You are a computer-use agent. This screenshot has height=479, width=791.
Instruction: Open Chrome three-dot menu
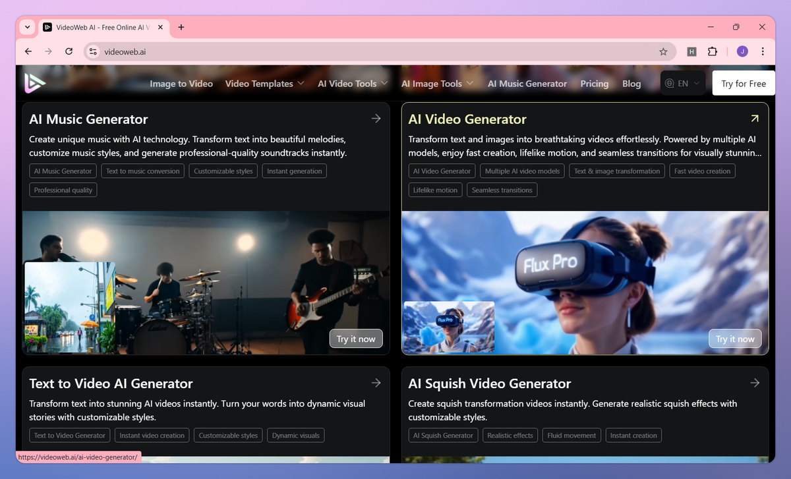pyautogui.click(x=763, y=51)
